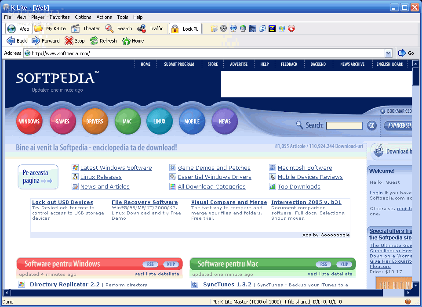This screenshot has height=307, width=422.
Task: Click SUBMIT PROGRAM in top navigation
Action: 179,64
